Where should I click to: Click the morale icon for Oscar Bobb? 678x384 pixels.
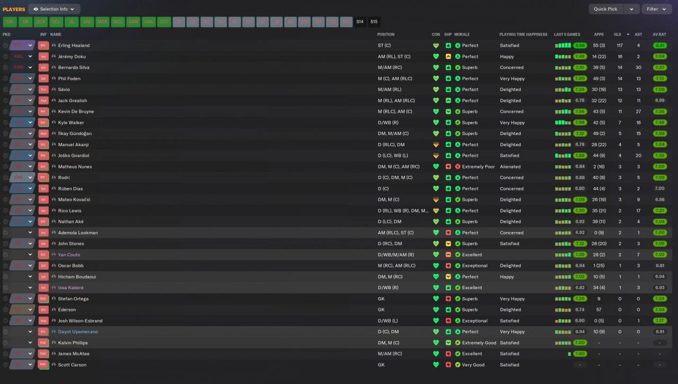pyautogui.click(x=458, y=266)
